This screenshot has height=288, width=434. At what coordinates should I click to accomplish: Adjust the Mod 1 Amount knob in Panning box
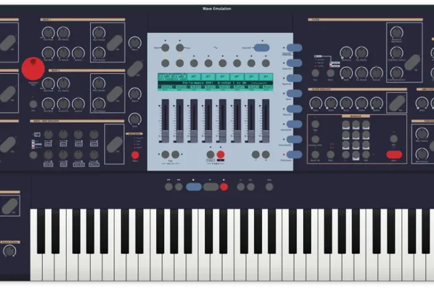pos(422,134)
